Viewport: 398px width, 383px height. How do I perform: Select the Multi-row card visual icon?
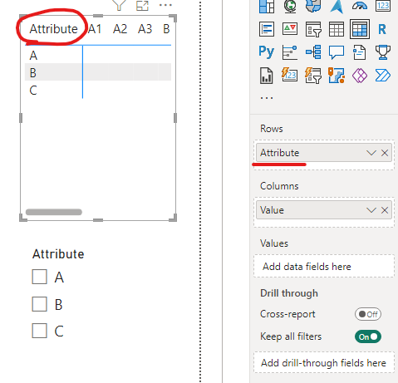click(x=267, y=29)
